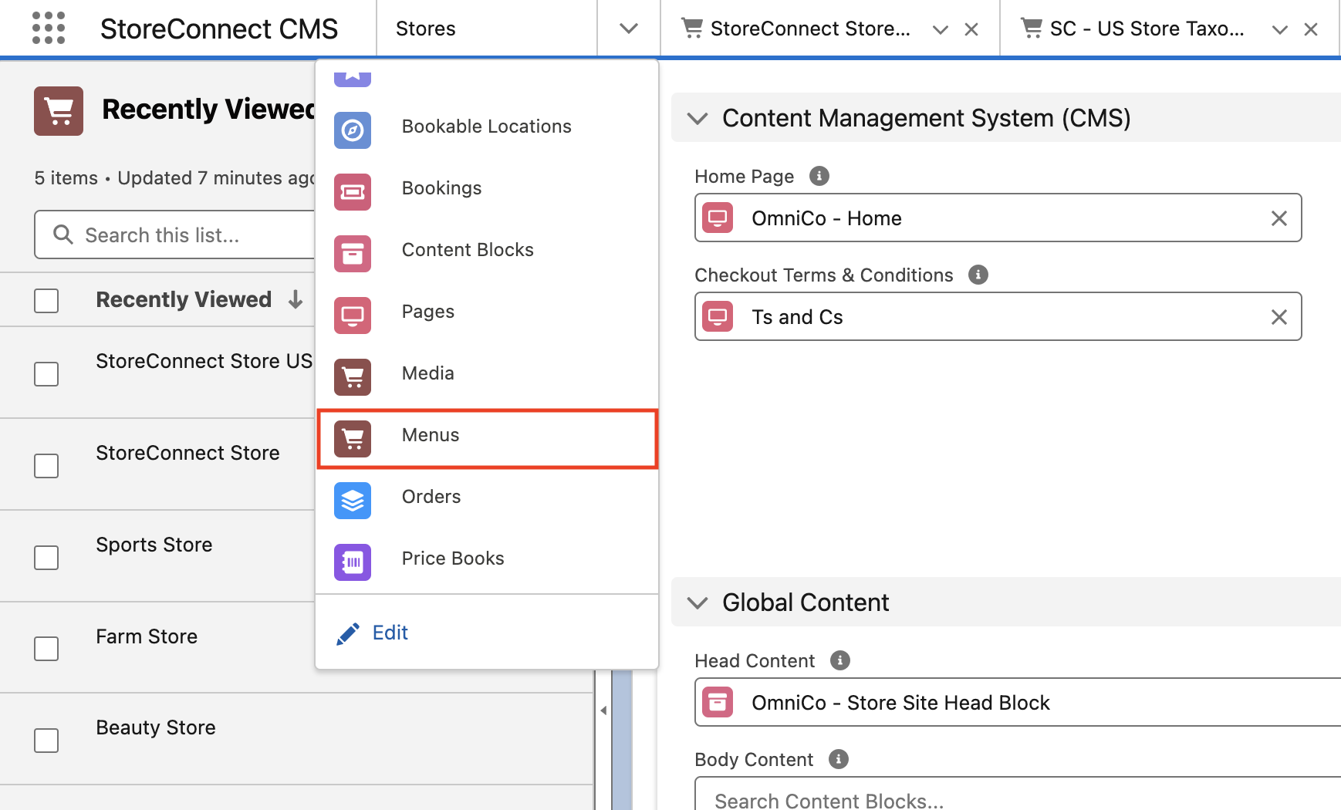The width and height of the screenshot is (1341, 810).
Task: Open StoreConnect Store record
Action: [x=187, y=453]
